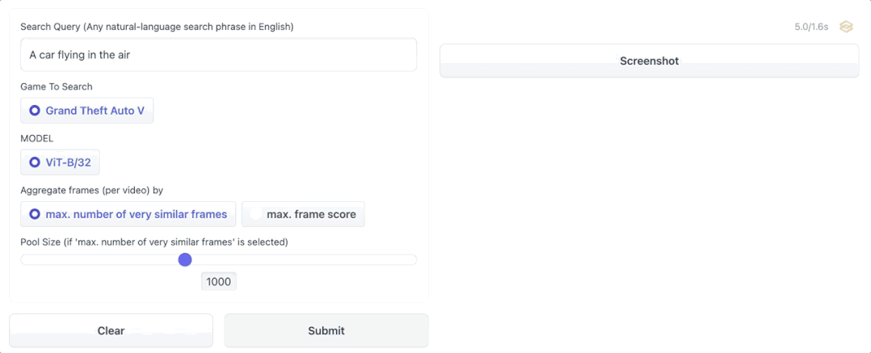The width and height of the screenshot is (871, 353).
Task: Click the MODEL label
Action: click(36, 138)
